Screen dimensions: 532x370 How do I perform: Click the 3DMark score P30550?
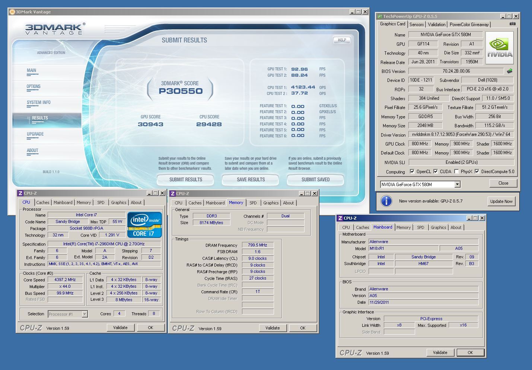click(181, 91)
